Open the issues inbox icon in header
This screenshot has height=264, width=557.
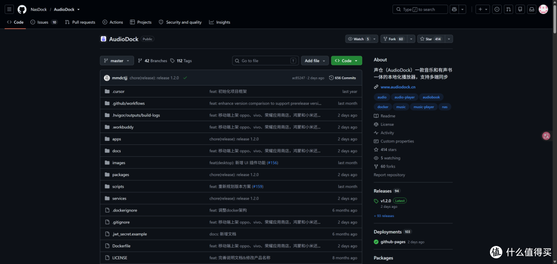coord(497,9)
